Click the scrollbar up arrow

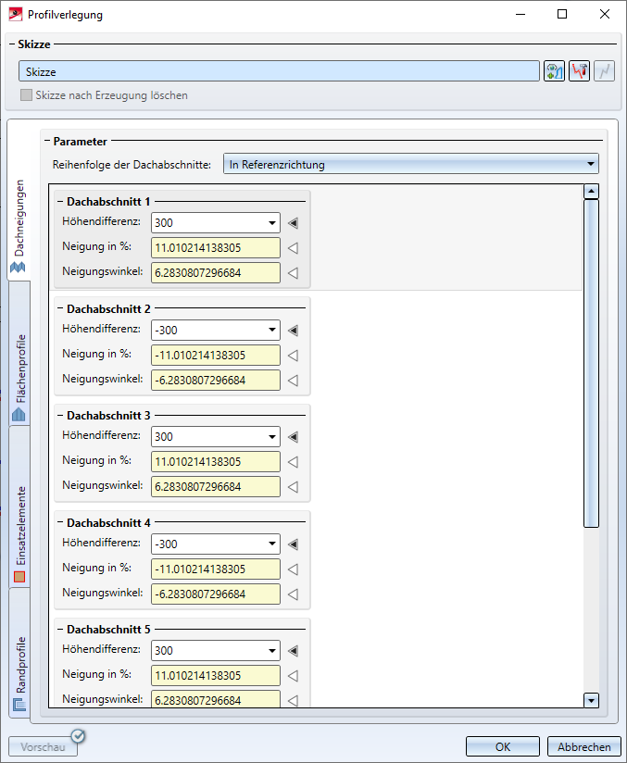(591, 192)
